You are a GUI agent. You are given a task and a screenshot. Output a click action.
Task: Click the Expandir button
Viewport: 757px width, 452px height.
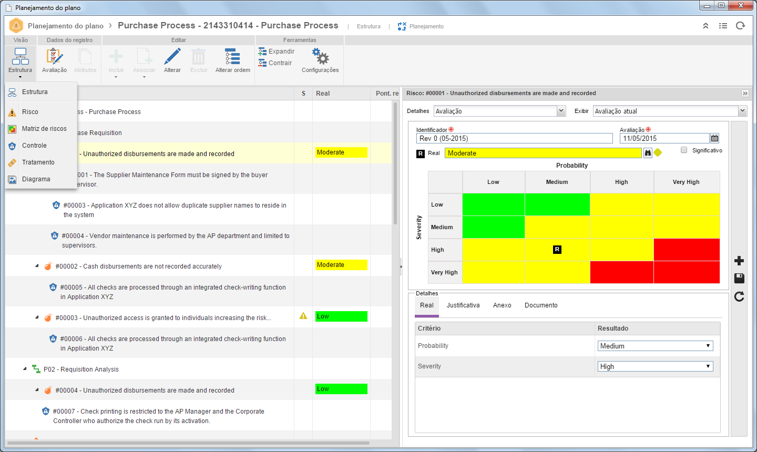click(277, 52)
